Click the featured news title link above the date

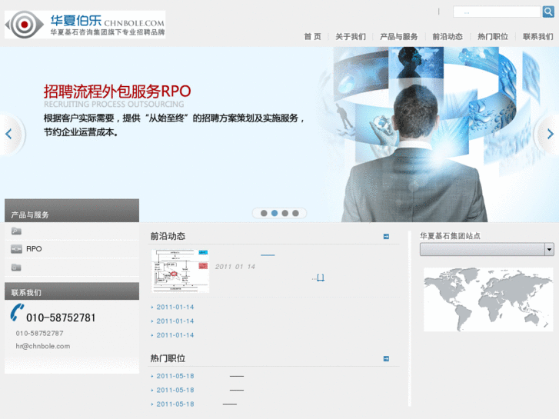pyautogui.click(x=268, y=255)
